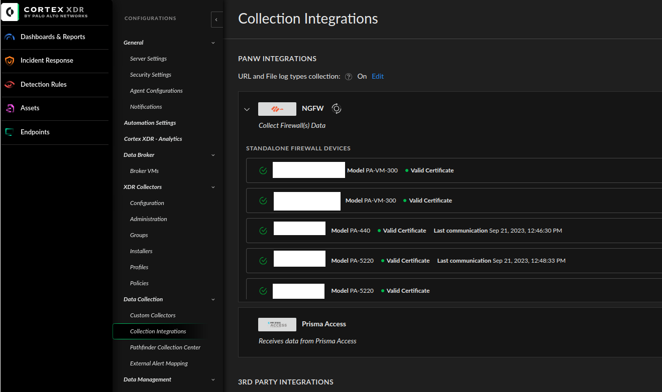Click the Detection Rules eye icon
The height and width of the screenshot is (392, 662).
pos(10,85)
